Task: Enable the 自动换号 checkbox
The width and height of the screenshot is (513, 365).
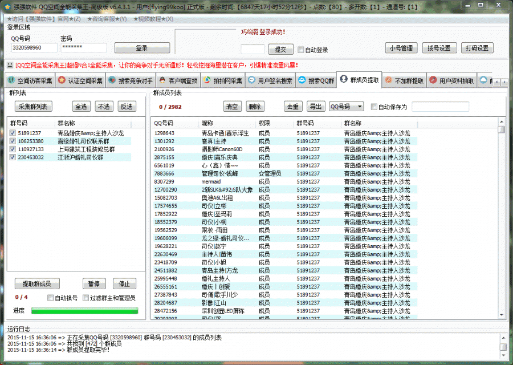Action: [50, 298]
